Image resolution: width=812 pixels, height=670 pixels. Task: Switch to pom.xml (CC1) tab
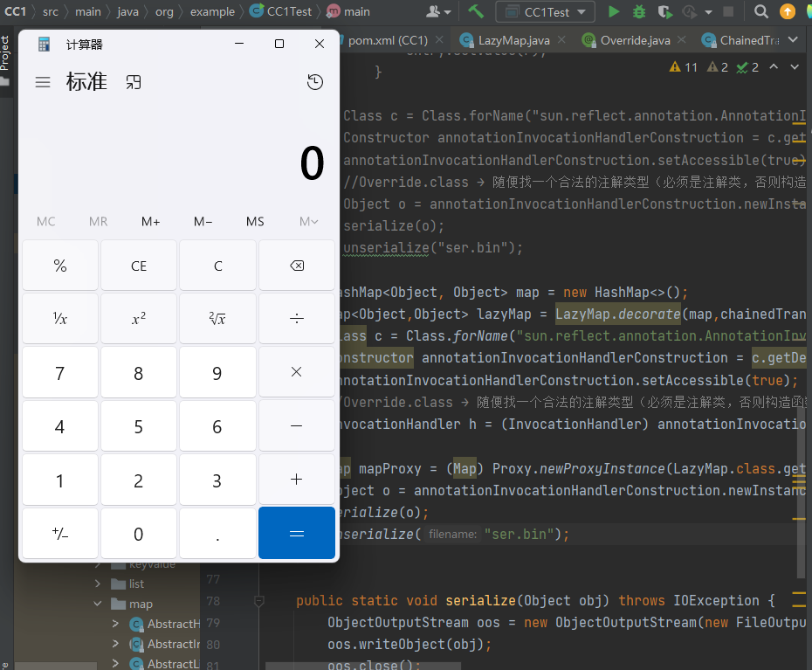pyautogui.click(x=388, y=40)
